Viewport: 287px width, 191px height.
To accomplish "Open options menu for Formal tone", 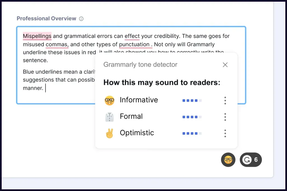I will [x=225, y=117].
